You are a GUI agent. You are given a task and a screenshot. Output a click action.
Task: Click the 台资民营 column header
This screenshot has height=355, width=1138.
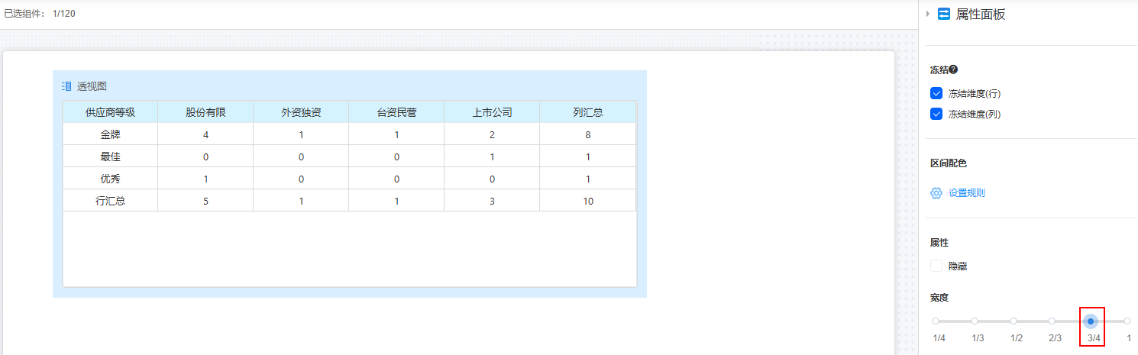[x=396, y=112]
